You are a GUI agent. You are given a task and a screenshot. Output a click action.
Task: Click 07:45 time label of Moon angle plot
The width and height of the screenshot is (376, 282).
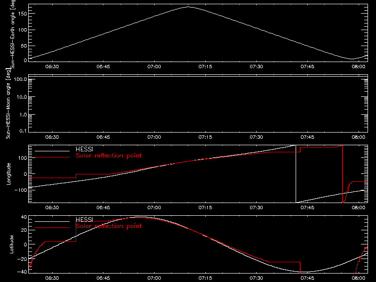point(307,137)
